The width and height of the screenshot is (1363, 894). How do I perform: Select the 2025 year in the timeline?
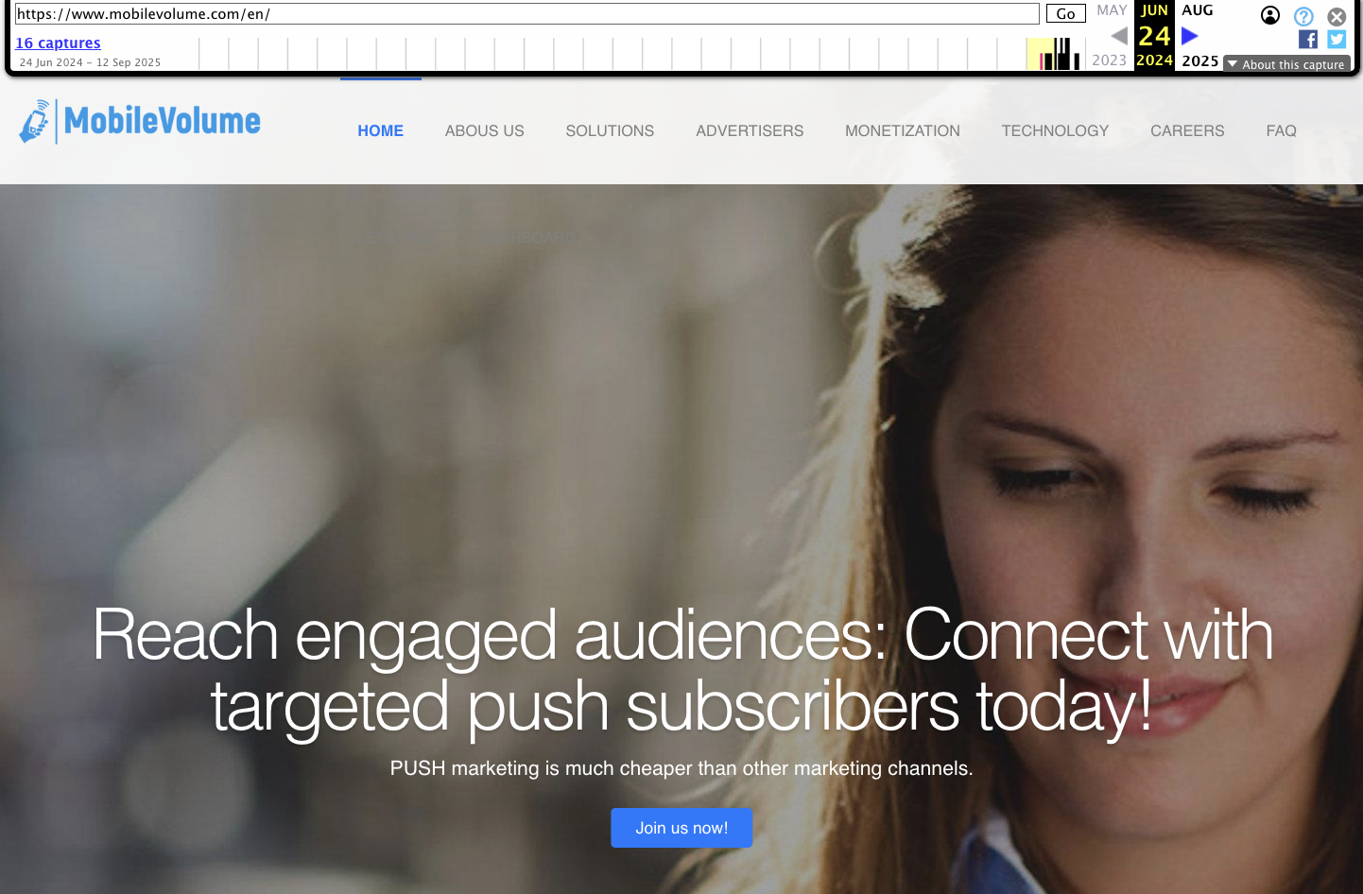pos(1199,60)
